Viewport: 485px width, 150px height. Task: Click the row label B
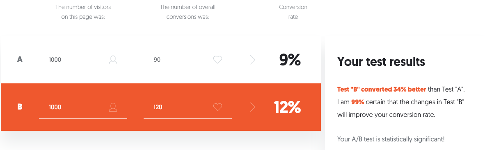pos(20,107)
